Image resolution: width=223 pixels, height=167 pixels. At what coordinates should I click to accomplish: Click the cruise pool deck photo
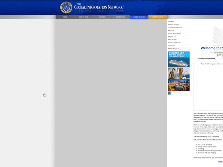pyautogui.click(x=179, y=85)
